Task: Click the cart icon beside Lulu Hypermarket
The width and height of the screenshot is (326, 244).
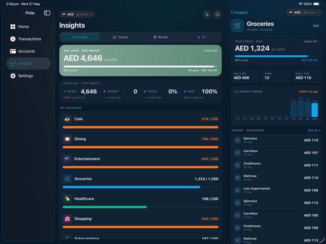Action: coord(238,190)
